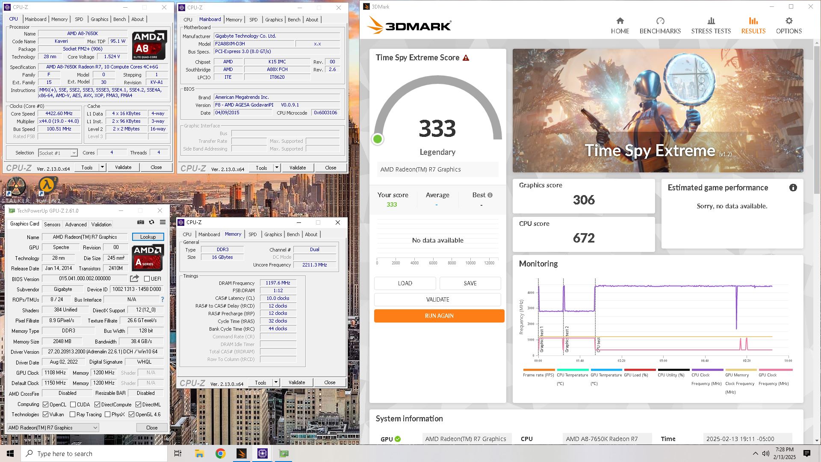This screenshot has width=821, height=462.
Task: Open the GPU selector dropdown in GPU-Z
Action: 53,428
